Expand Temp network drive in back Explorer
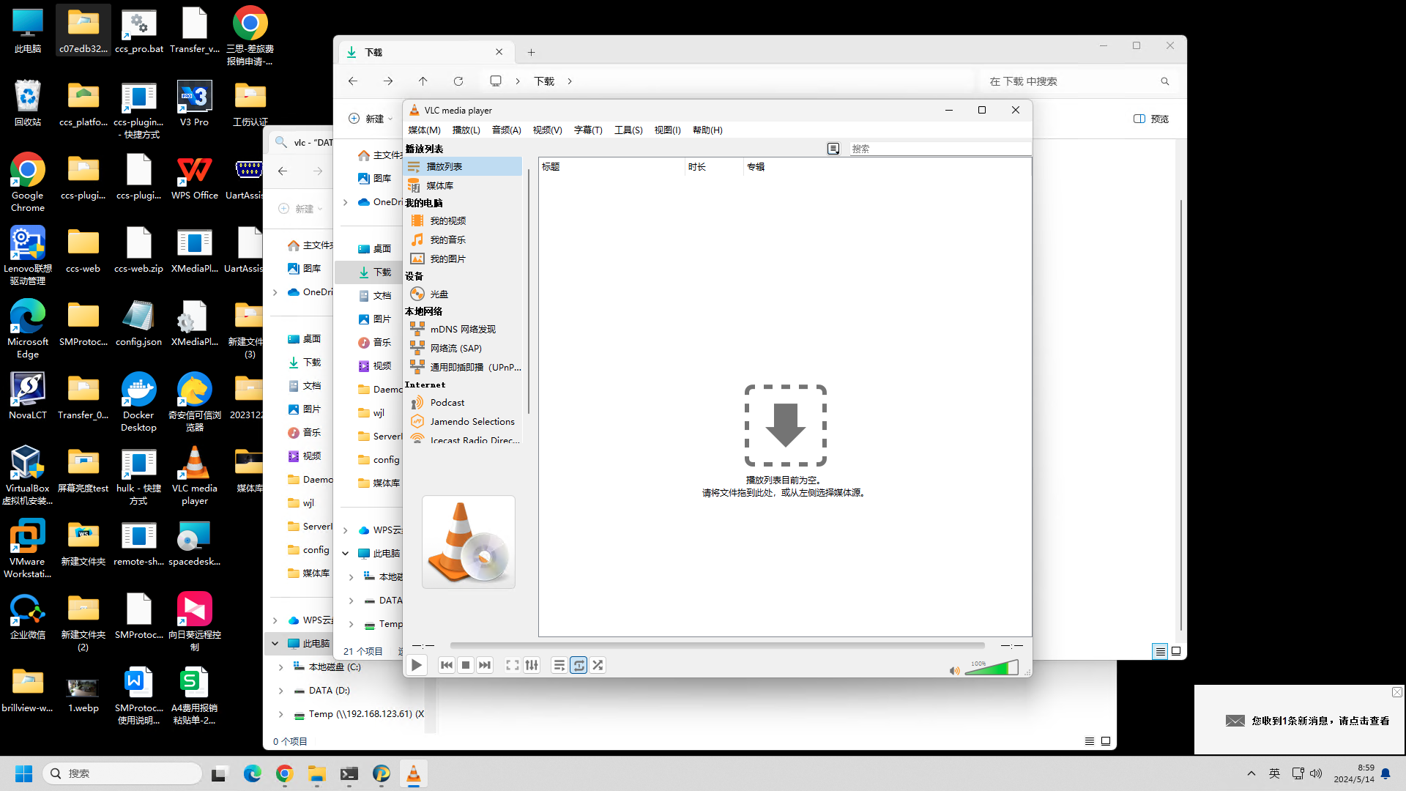 (280, 714)
